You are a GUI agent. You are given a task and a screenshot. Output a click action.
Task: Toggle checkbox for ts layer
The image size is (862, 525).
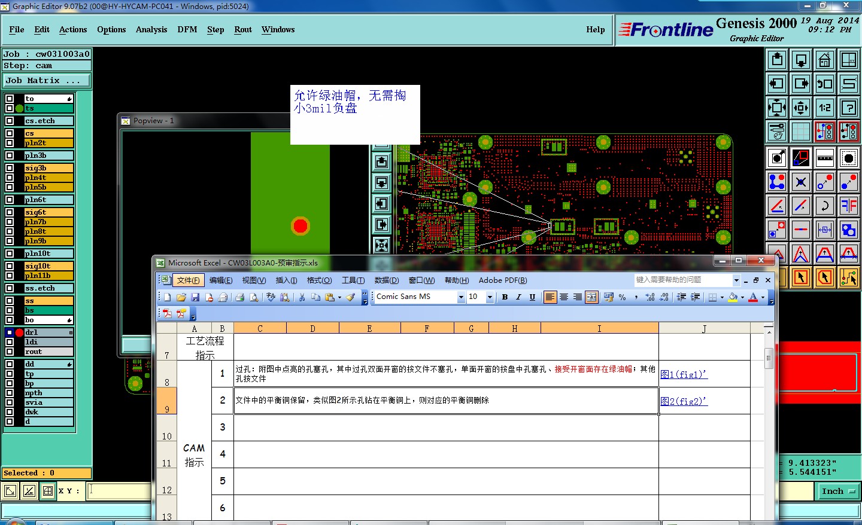10,108
